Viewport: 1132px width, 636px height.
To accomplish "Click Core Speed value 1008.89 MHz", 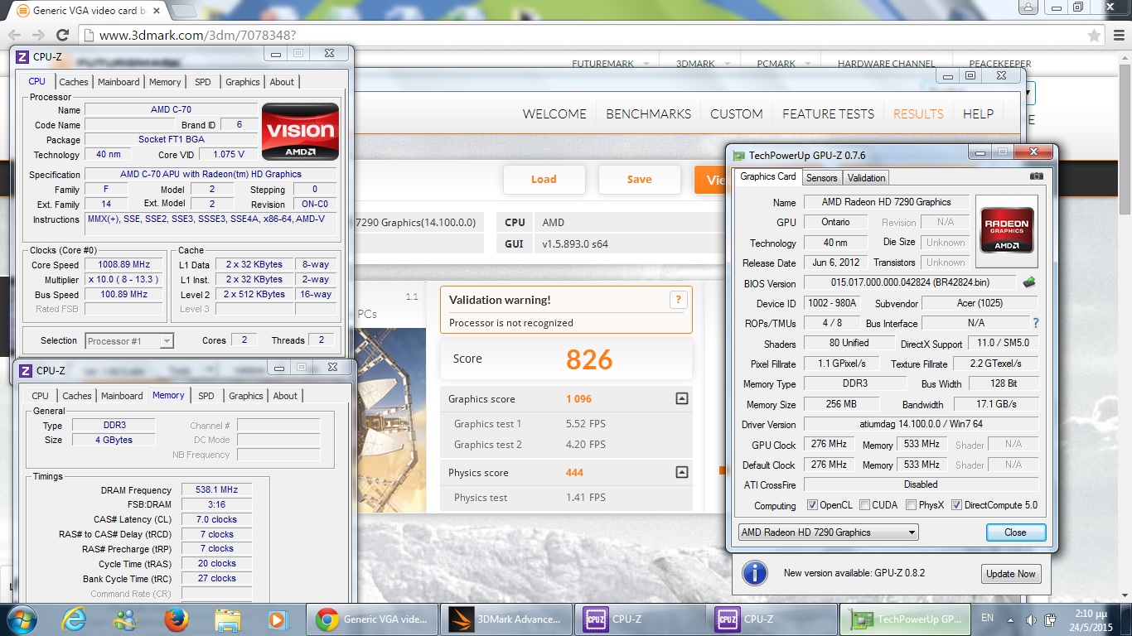I will click(x=124, y=265).
